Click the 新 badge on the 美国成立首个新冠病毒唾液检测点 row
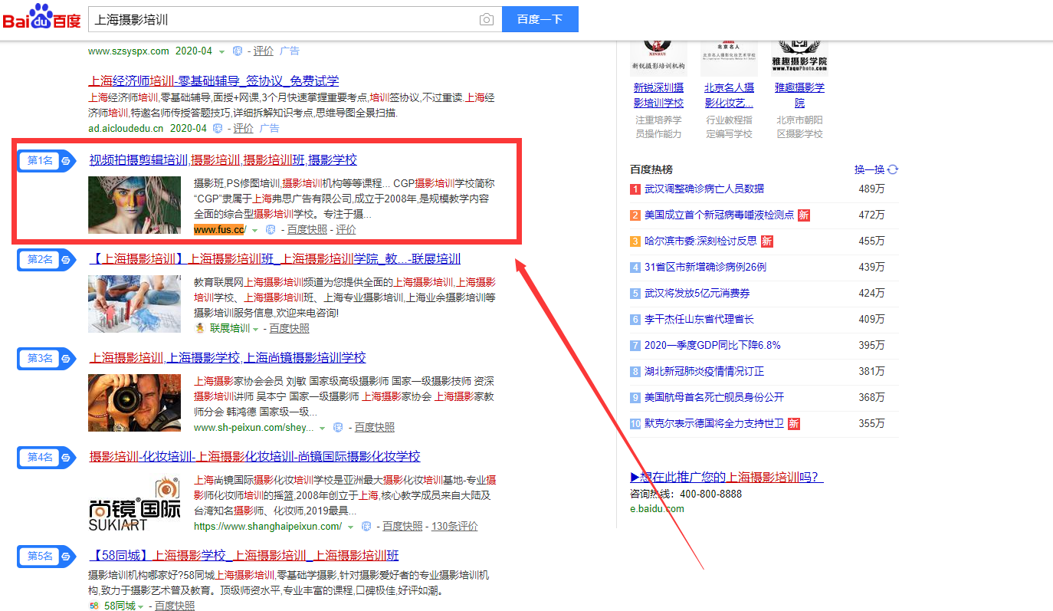Screen dimensions: 1053x611 [x=804, y=215]
